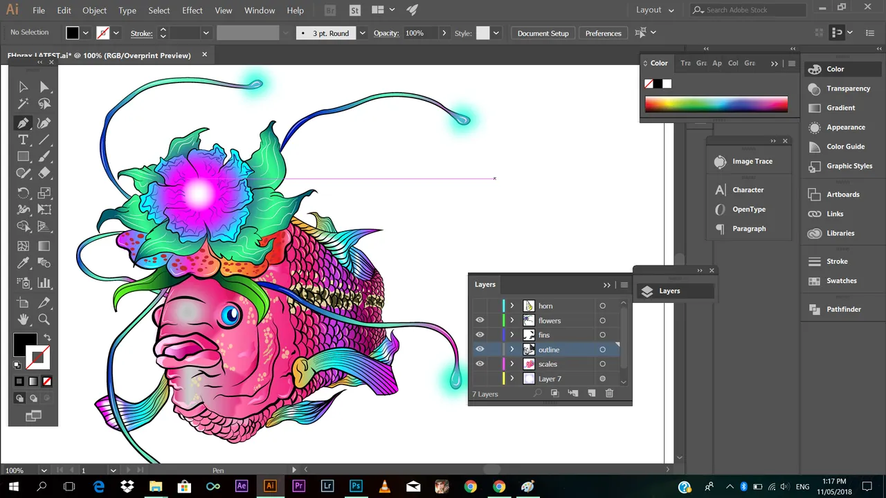Select the Paintbrush tool

(44, 157)
